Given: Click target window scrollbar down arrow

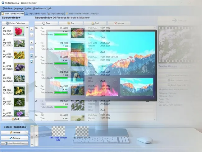Looking at the screenshot, I should (155, 119).
